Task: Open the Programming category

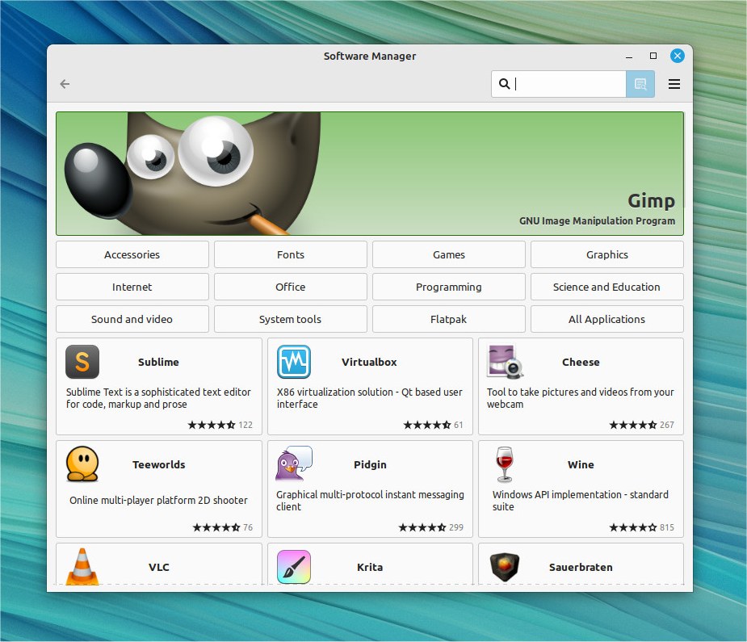Action: (449, 287)
